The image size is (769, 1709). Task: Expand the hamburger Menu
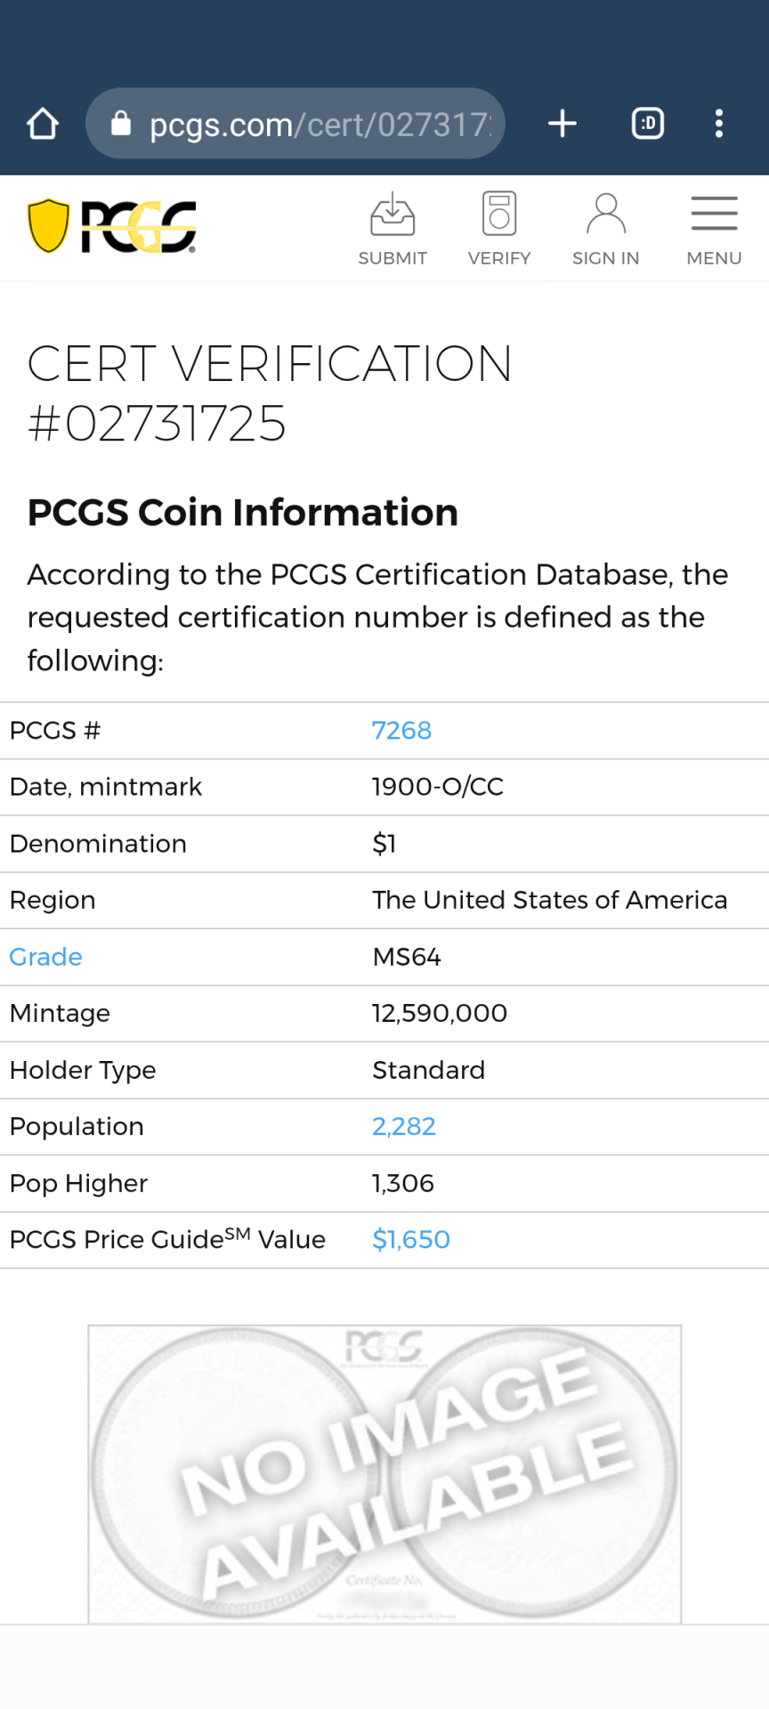(x=714, y=214)
